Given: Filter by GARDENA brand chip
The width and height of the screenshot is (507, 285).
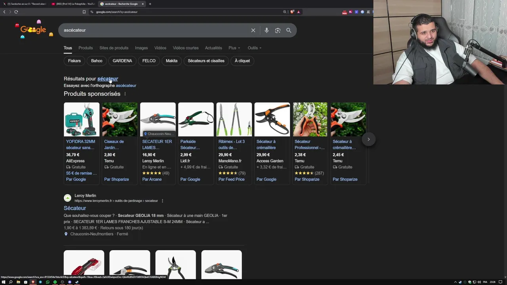Looking at the screenshot, I should tap(122, 61).
